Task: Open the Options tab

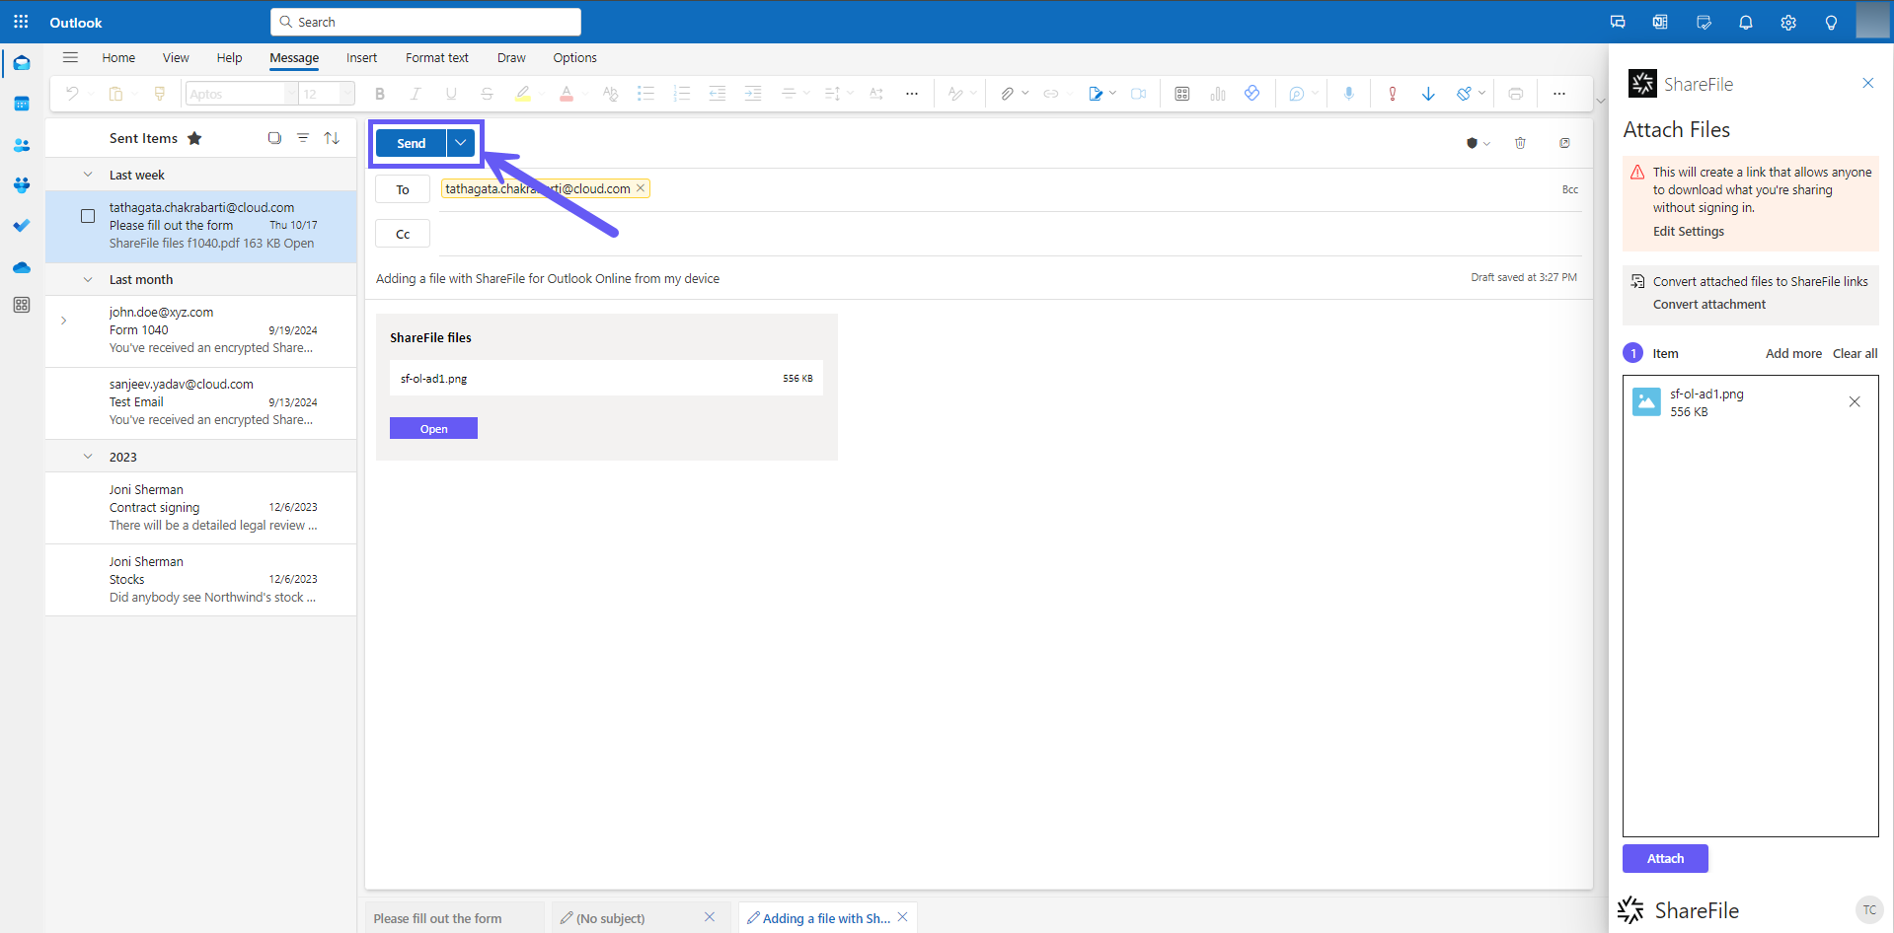Action: point(574,57)
